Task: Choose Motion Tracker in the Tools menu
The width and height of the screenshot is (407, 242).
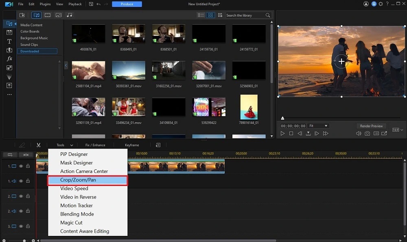Action: point(77,205)
